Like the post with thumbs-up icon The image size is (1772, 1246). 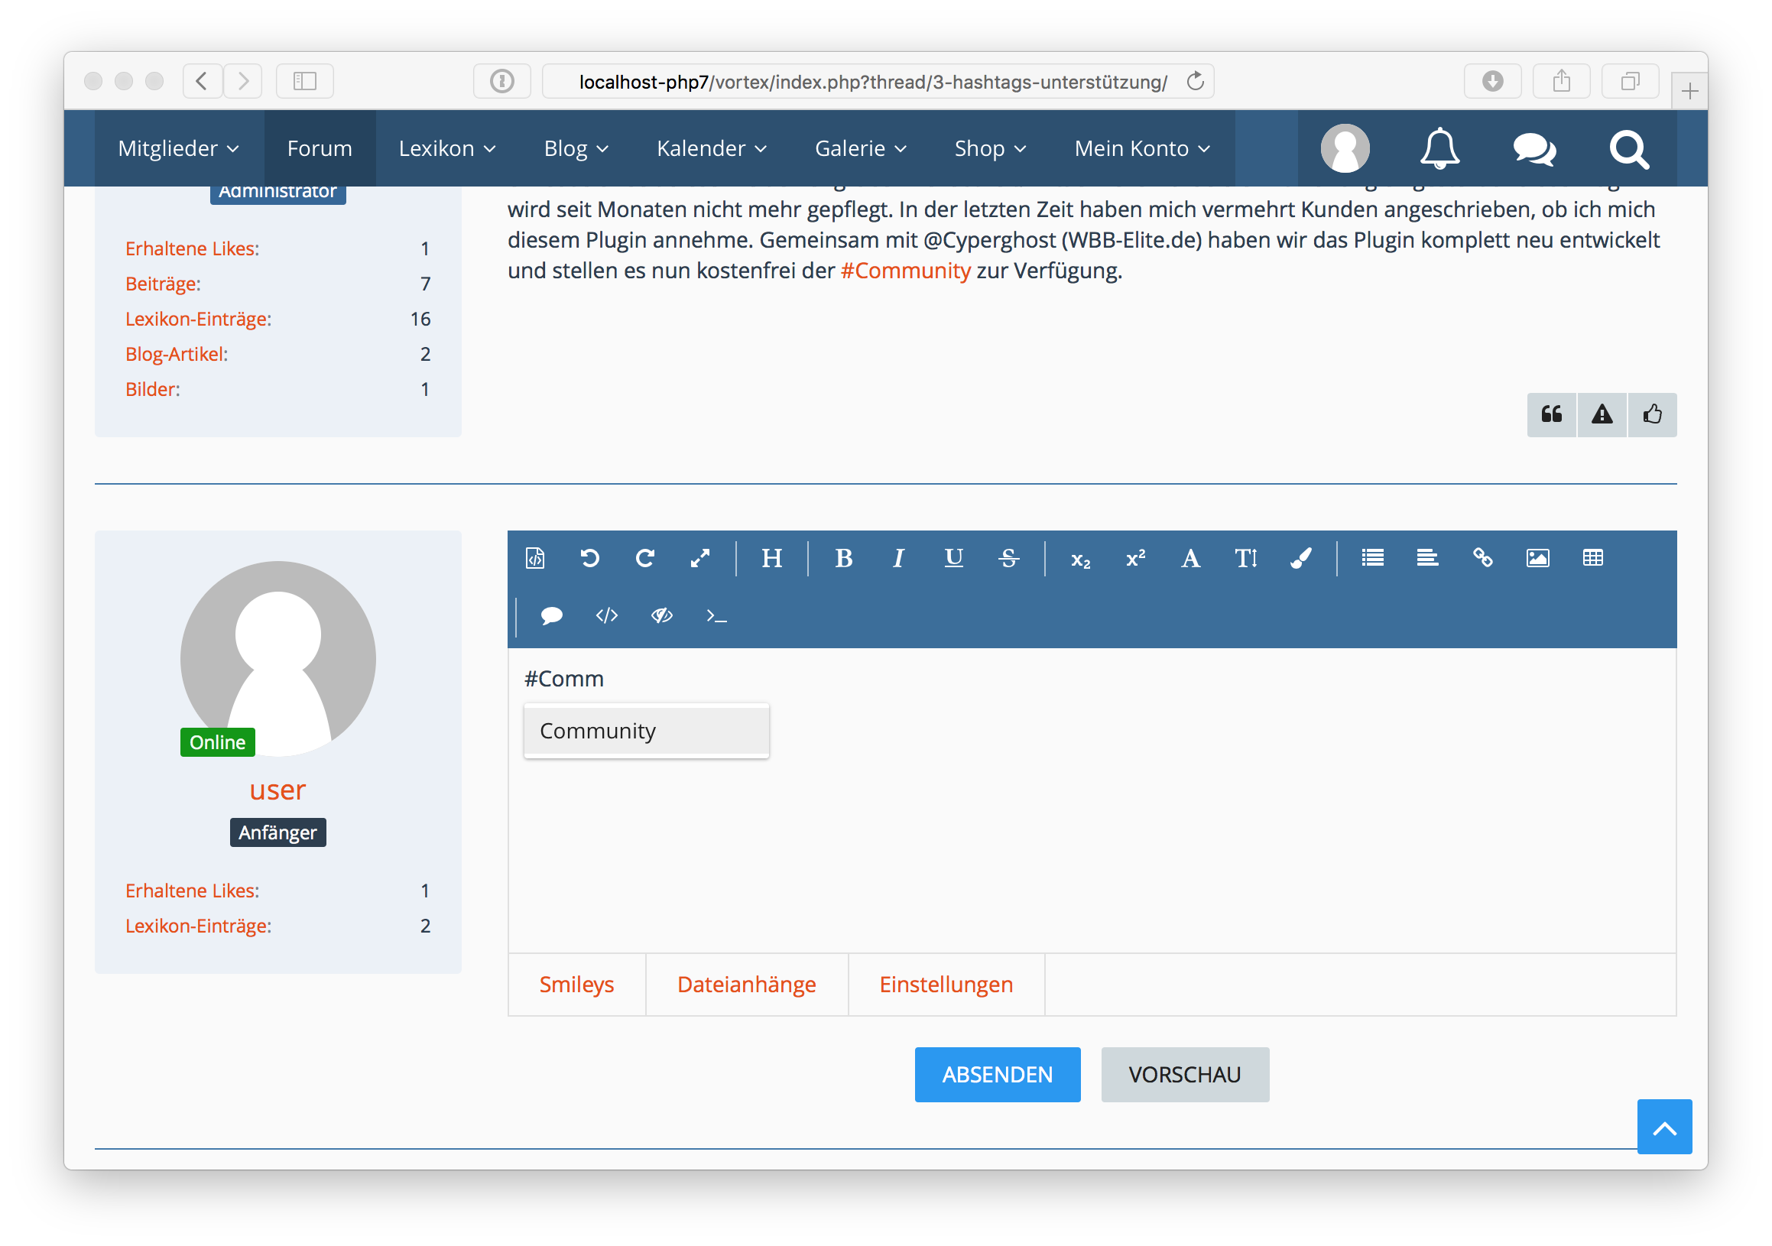click(1653, 414)
